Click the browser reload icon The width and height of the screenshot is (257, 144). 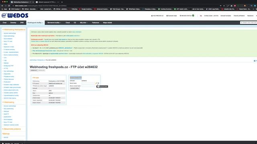pos(9,6)
